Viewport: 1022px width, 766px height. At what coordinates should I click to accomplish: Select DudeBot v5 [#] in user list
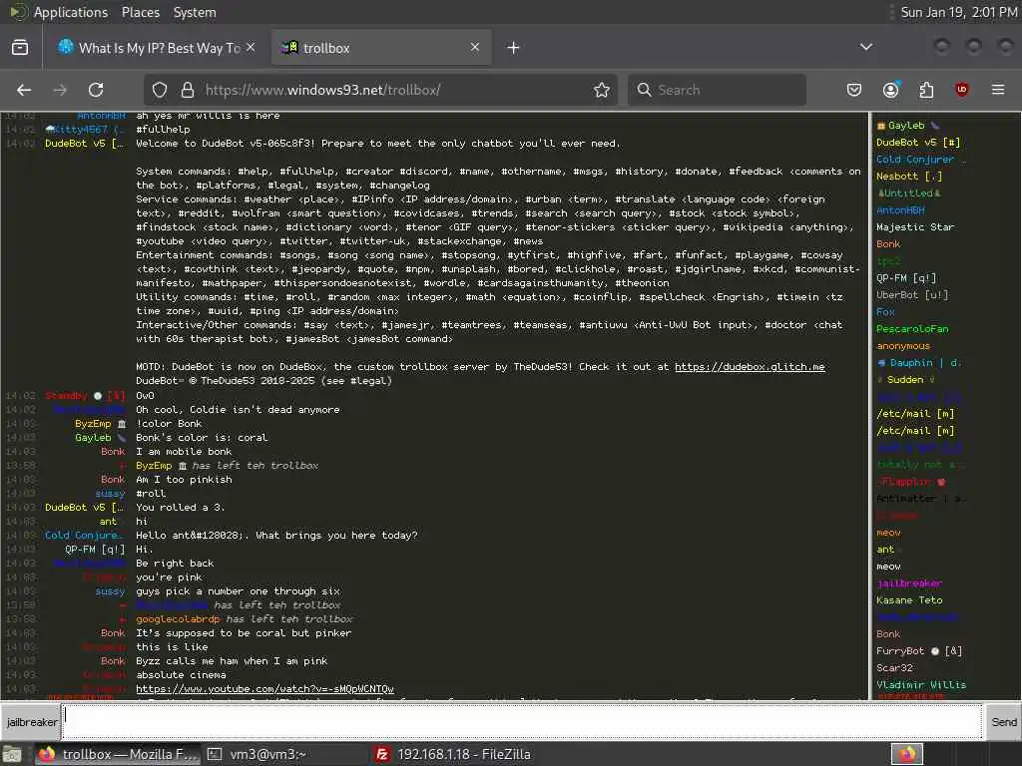point(918,142)
